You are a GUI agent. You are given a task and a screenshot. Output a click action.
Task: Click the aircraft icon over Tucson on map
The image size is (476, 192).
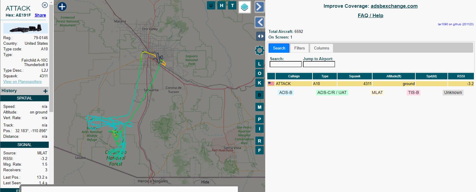pos(159,58)
